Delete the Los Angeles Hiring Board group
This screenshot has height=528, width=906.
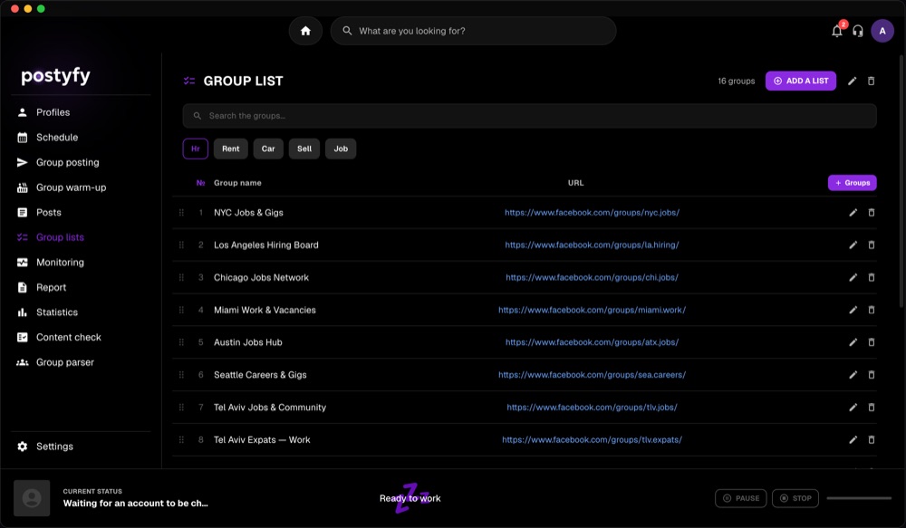[872, 245]
